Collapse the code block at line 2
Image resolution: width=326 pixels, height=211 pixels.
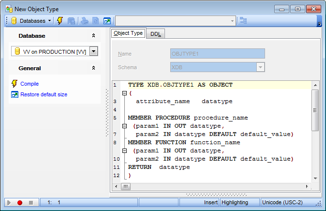[x=124, y=93]
